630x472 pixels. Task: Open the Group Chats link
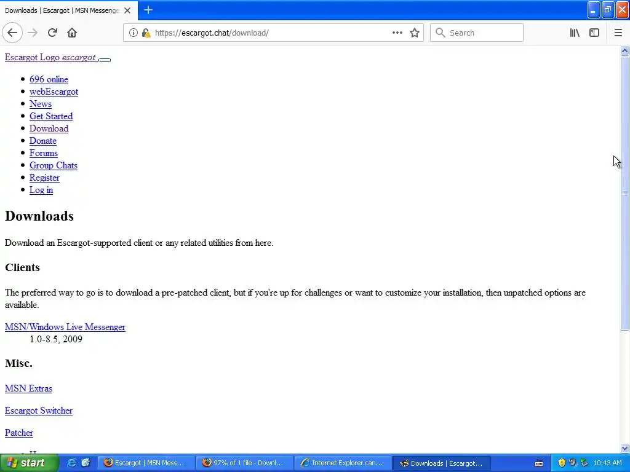point(54,165)
